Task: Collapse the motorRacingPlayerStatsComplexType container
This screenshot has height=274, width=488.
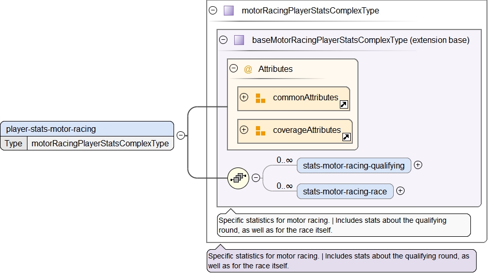Action: (x=213, y=10)
